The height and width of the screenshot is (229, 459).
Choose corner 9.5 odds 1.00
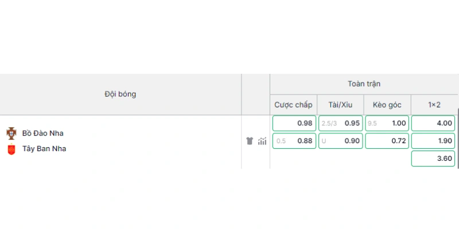tap(387, 123)
